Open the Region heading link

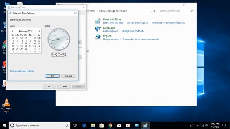pos(107,36)
